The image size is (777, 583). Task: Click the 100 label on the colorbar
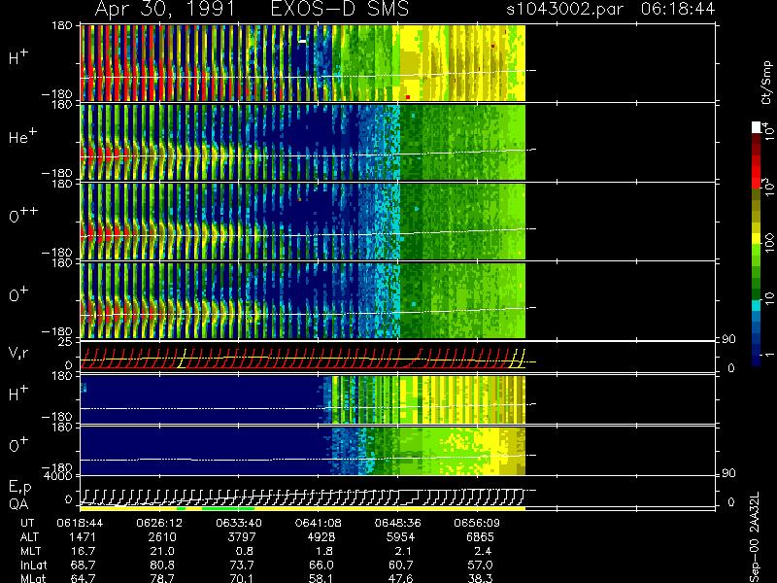coord(768,243)
